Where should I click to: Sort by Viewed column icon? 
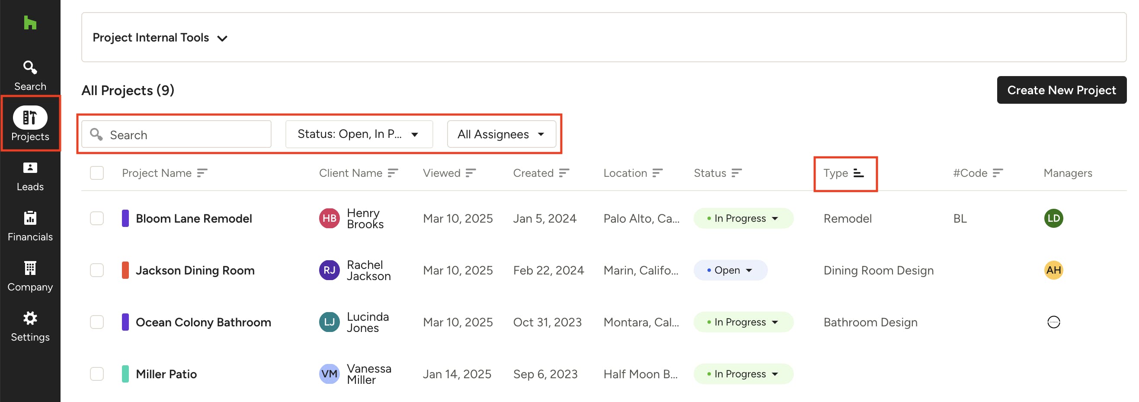(470, 173)
